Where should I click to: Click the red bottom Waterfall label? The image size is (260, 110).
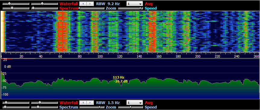[69, 103]
